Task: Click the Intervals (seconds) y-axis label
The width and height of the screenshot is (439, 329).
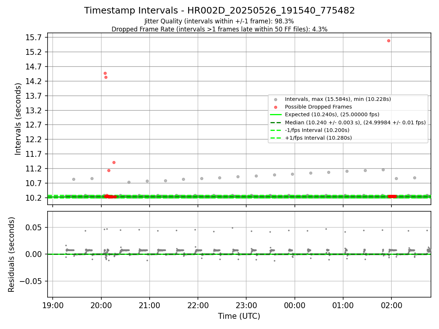Action: coord(18,119)
